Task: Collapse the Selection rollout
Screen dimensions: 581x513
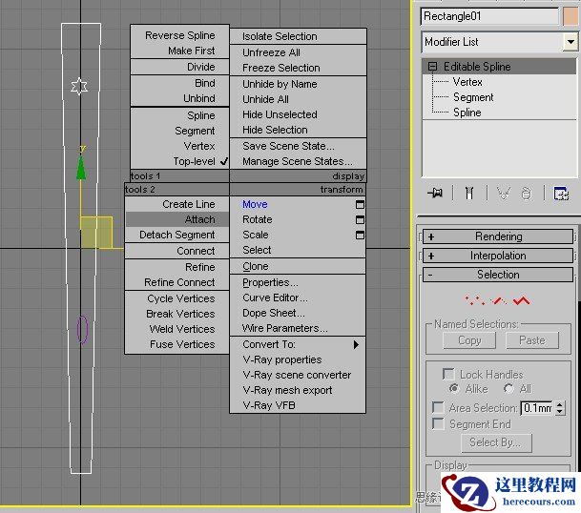Action: tap(498, 275)
